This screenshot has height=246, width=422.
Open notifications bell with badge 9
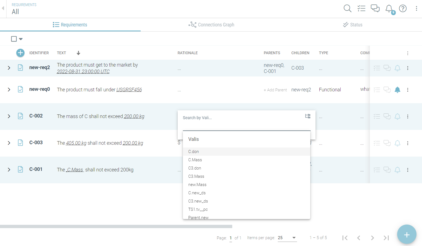(x=390, y=9)
